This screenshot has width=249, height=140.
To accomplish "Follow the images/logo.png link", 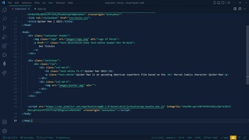I will click(x=77, y=39).
